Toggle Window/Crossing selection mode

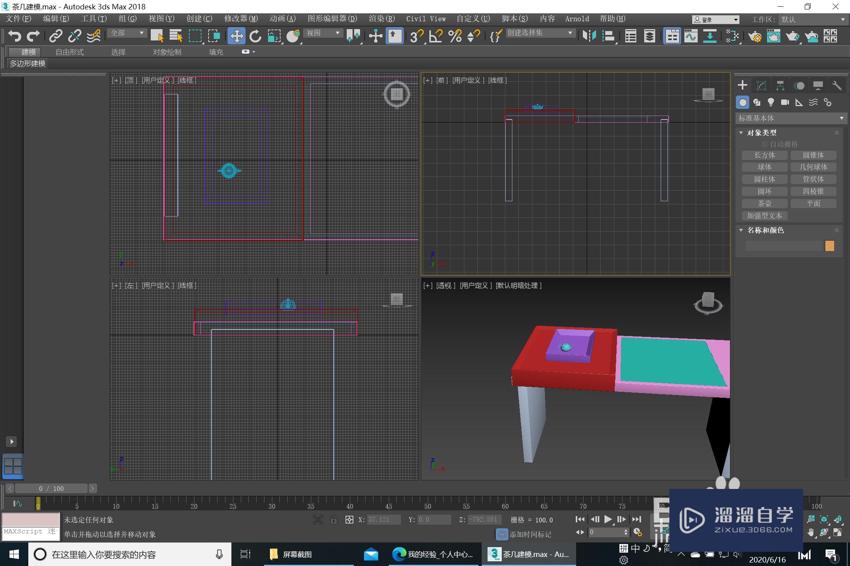click(214, 36)
